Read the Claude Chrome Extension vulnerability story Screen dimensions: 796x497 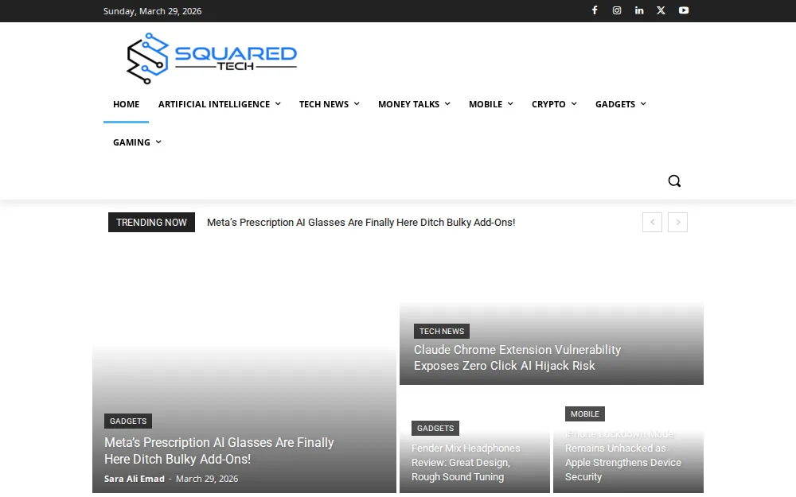(517, 358)
